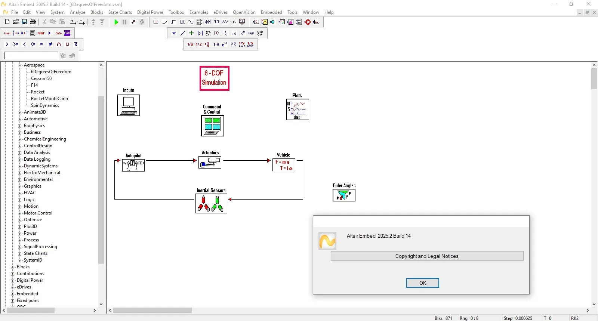The image size is (598, 321).
Task: Select the Command & Control block
Action: (x=212, y=126)
